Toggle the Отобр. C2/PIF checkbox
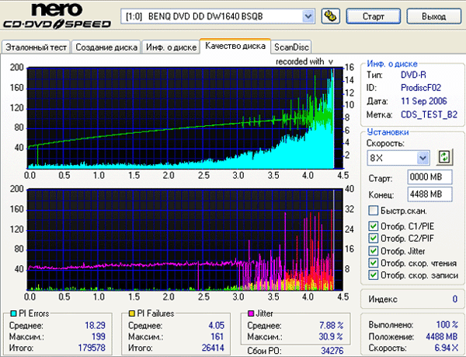Screen dimensions: 466x357 374,239
